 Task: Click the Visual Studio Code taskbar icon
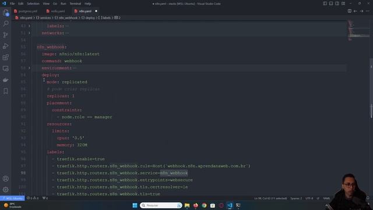(x=230, y=205)
